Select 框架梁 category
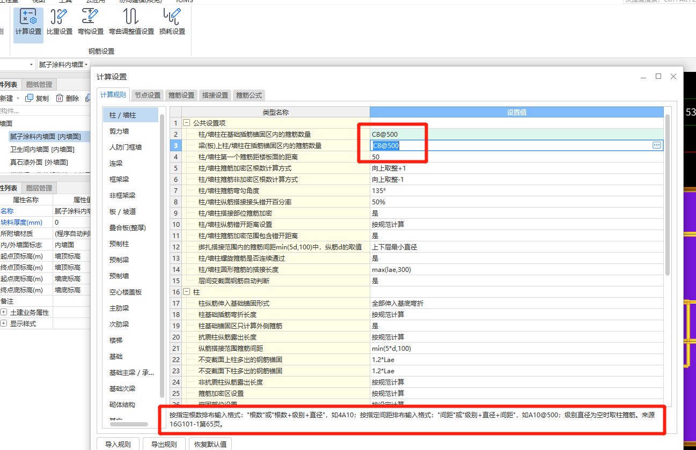The height and width of the screenshot is (450, 696). 130,179
